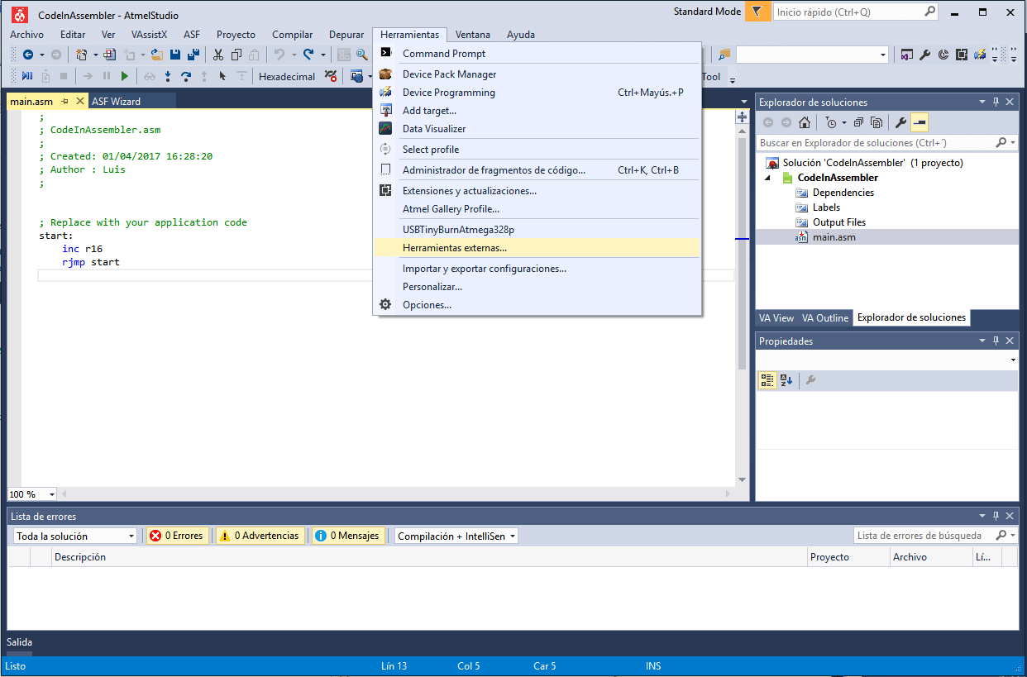Click the Save All icon
The height and width of the screenshot is (677, 1027).
[193, 55]
